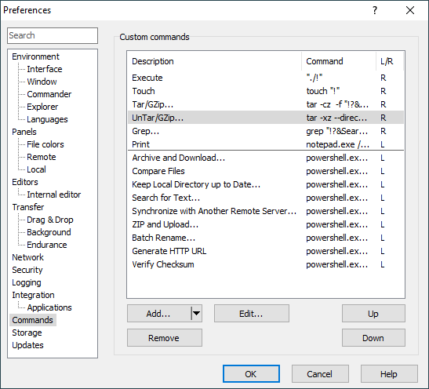The height and width of the screenshot is (389, 429).
Task: Select Archive and Download... command
Action: click(266, 158)
